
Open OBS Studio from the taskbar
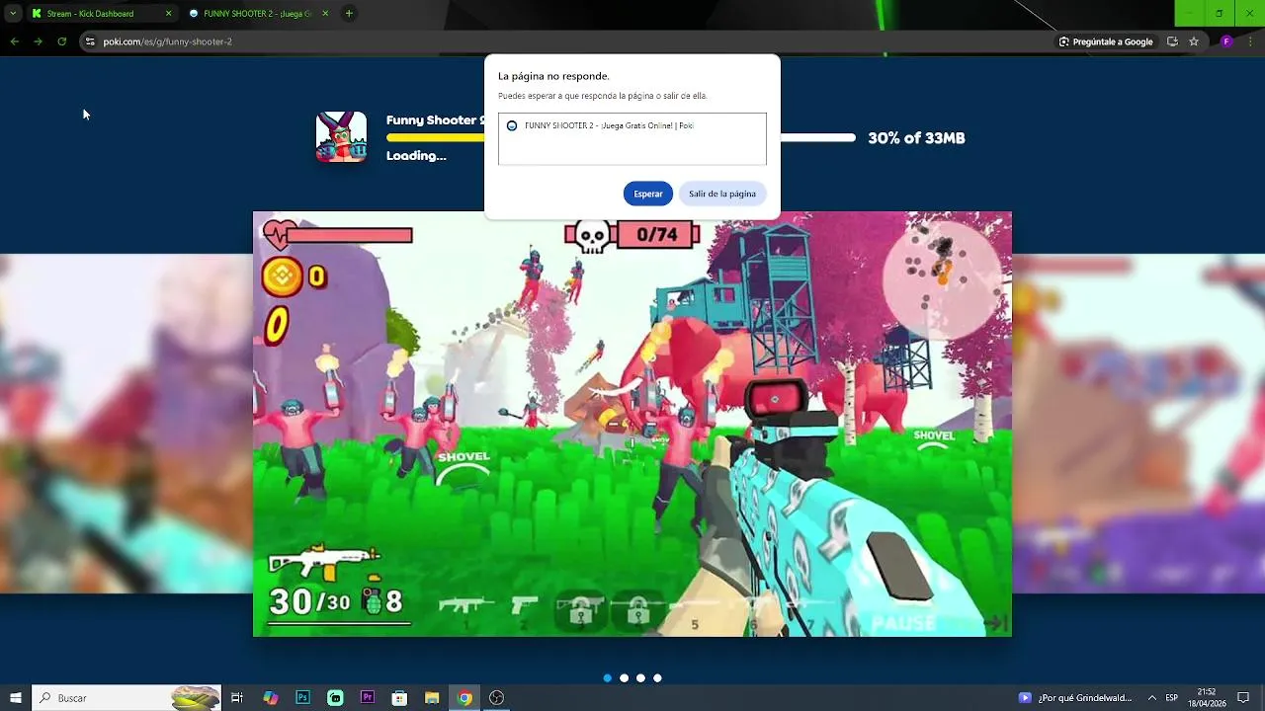pos(497,698)
